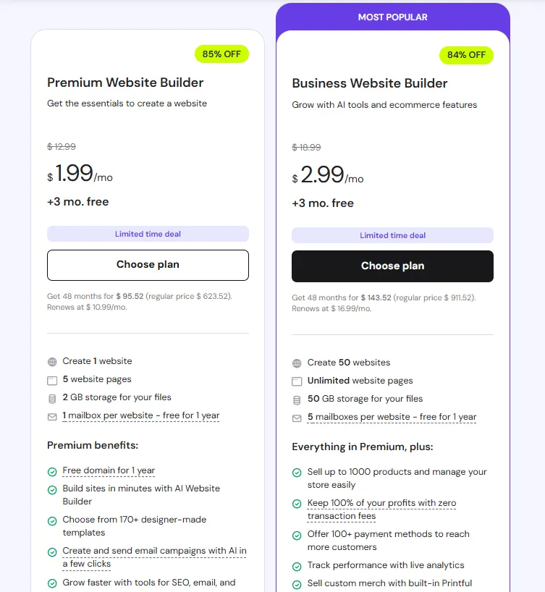Click the checkmark icon next to Free domain
The height and width of the screenshot is (592, 545).
[51, 470]
